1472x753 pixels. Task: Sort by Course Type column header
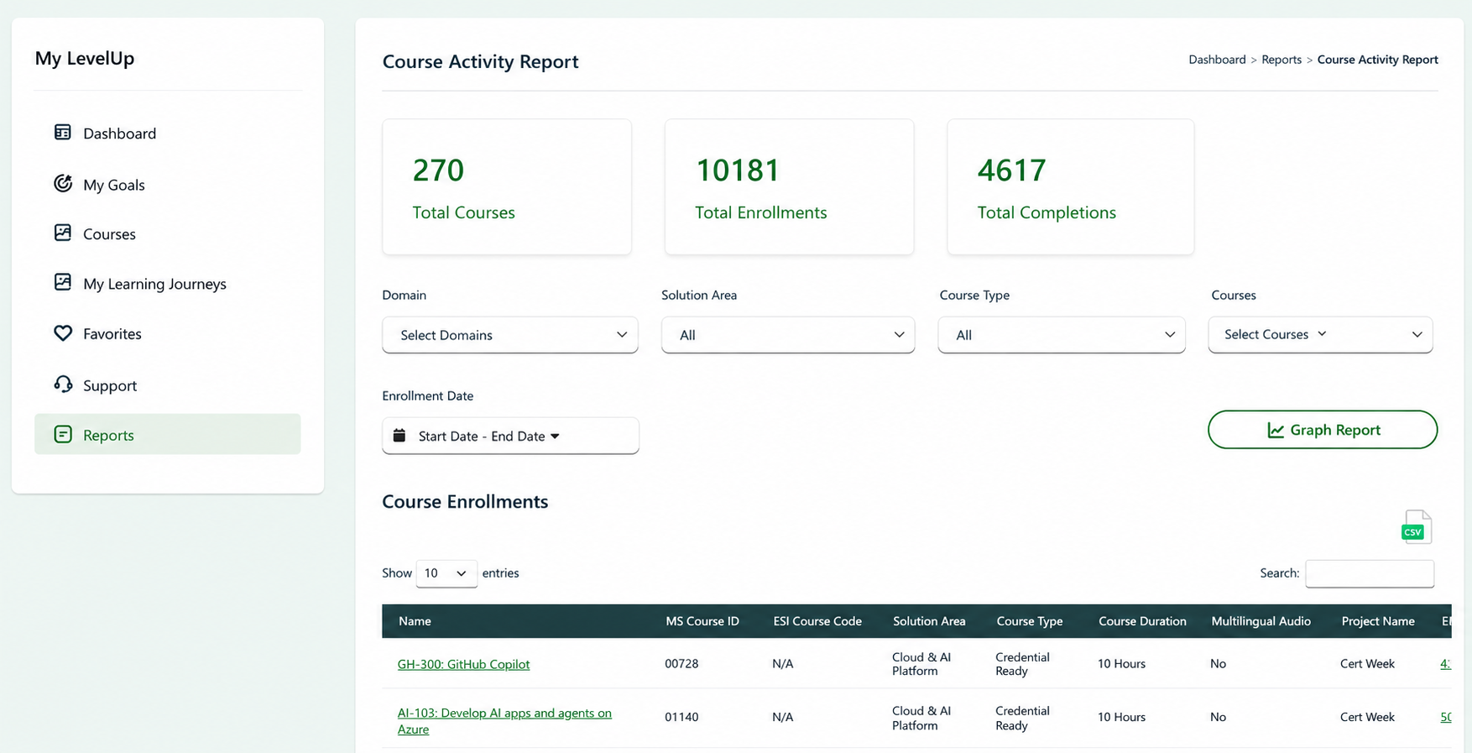1030,621
